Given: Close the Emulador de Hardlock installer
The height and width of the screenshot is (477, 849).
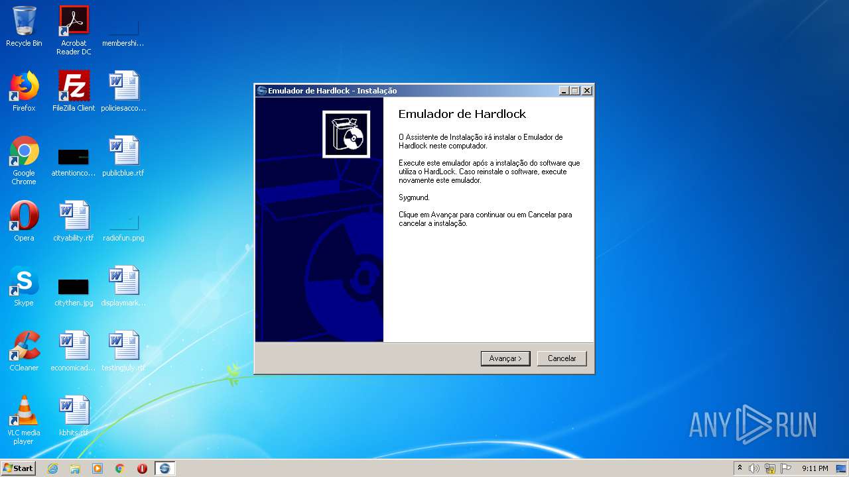Looking at the screenshot, I should coord(587,91).
